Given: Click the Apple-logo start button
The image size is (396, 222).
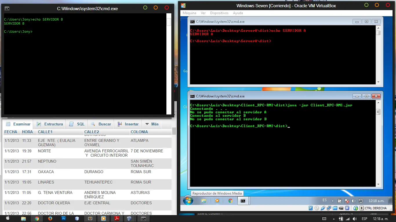Looking at the screenshot, I should pos(8,219).
